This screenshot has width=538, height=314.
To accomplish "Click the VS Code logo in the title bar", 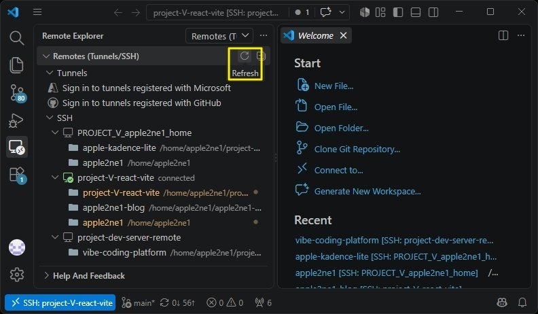I will click(x=13, y=12).
